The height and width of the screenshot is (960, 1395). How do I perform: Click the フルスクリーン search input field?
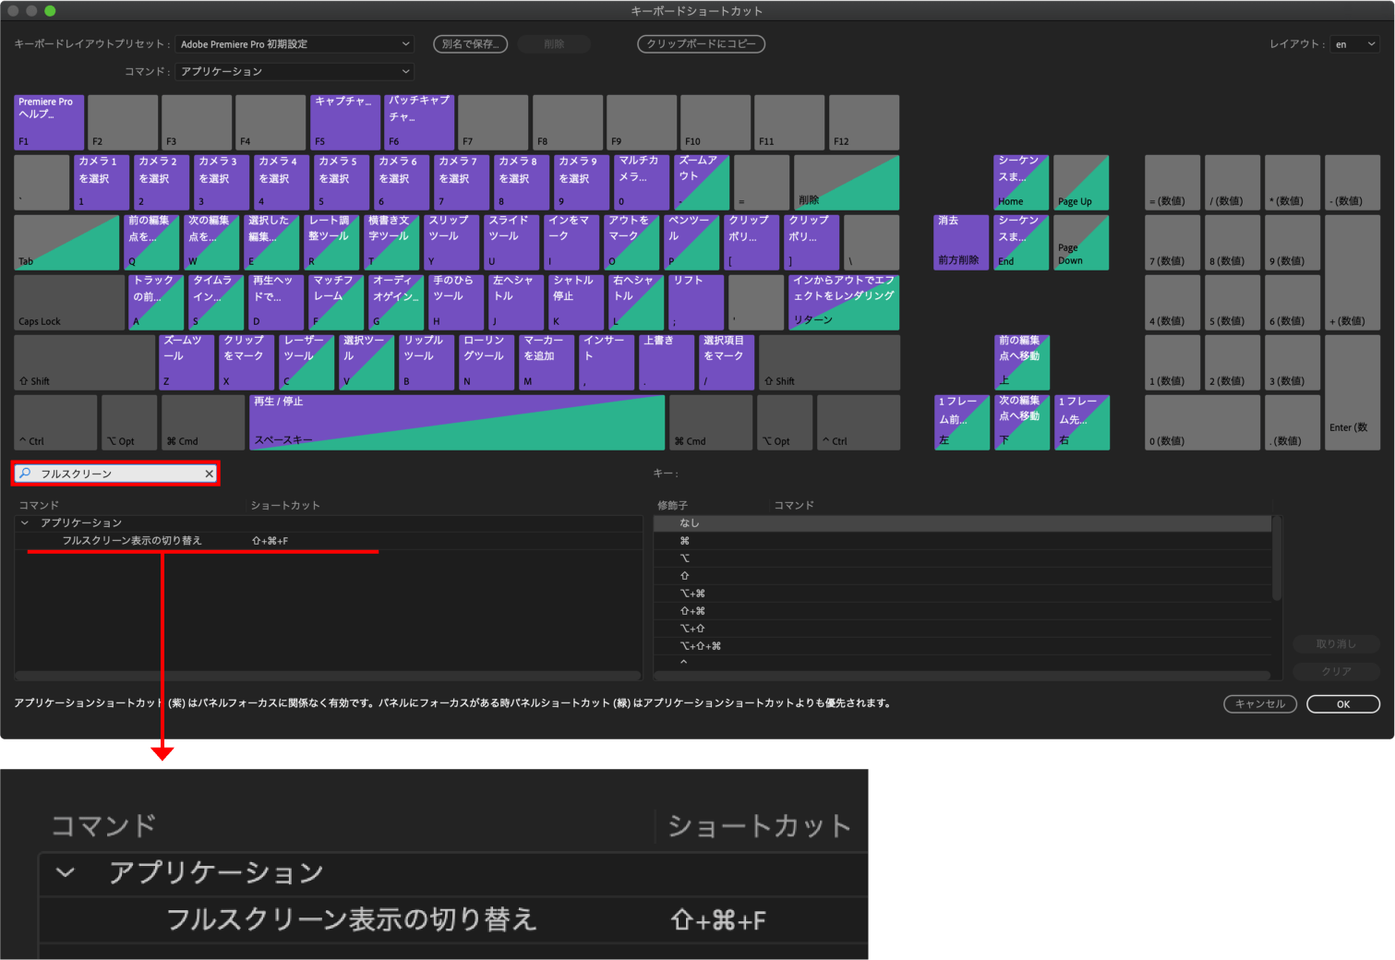click(x=116, y=474)
